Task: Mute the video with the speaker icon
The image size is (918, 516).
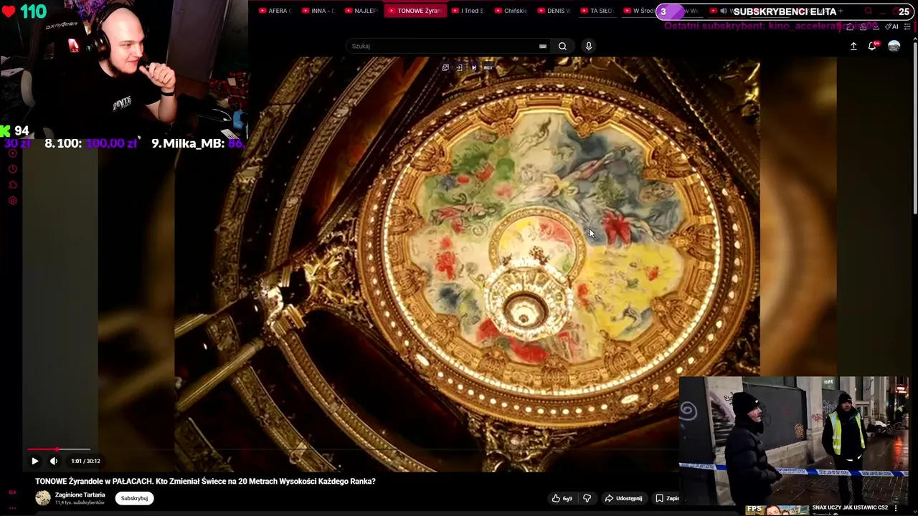Action: tap(53, 461)
